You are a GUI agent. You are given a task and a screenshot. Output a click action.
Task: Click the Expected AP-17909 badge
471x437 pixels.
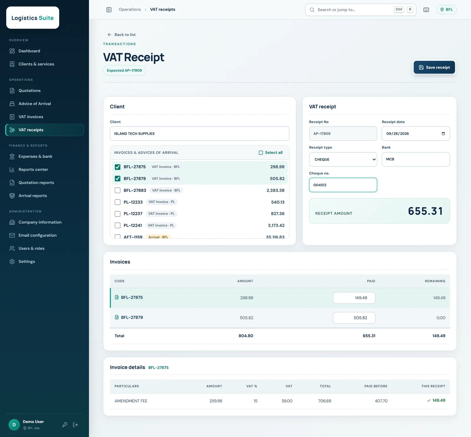[124, 70]
